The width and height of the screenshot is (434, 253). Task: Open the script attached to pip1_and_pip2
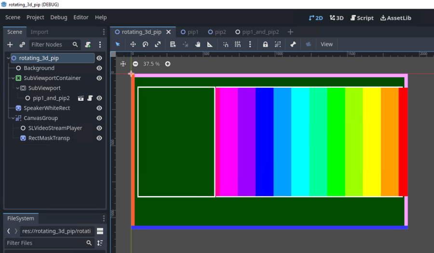[x=90, y=98]
